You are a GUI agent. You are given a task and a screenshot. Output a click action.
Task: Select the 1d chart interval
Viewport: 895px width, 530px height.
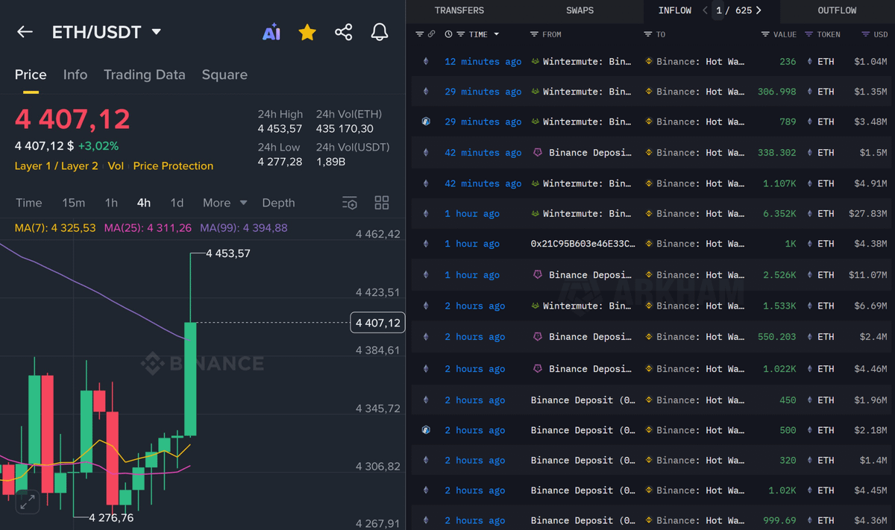[177, 203]
